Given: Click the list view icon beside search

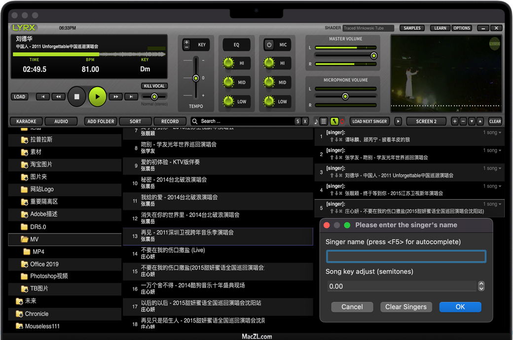Looking at the screenshot, I should point(324,121).
